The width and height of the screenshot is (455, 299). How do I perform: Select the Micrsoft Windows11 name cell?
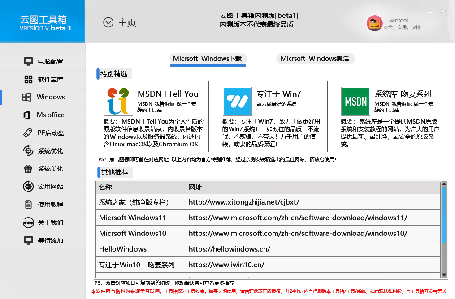click(140, 218)
